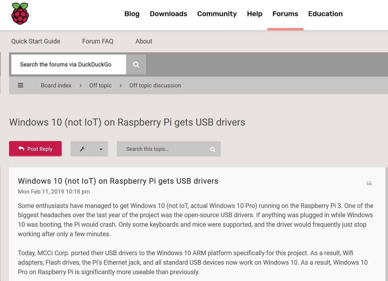Open the Help menu item
The image size is (388, 281).
(x=254, y=14)
